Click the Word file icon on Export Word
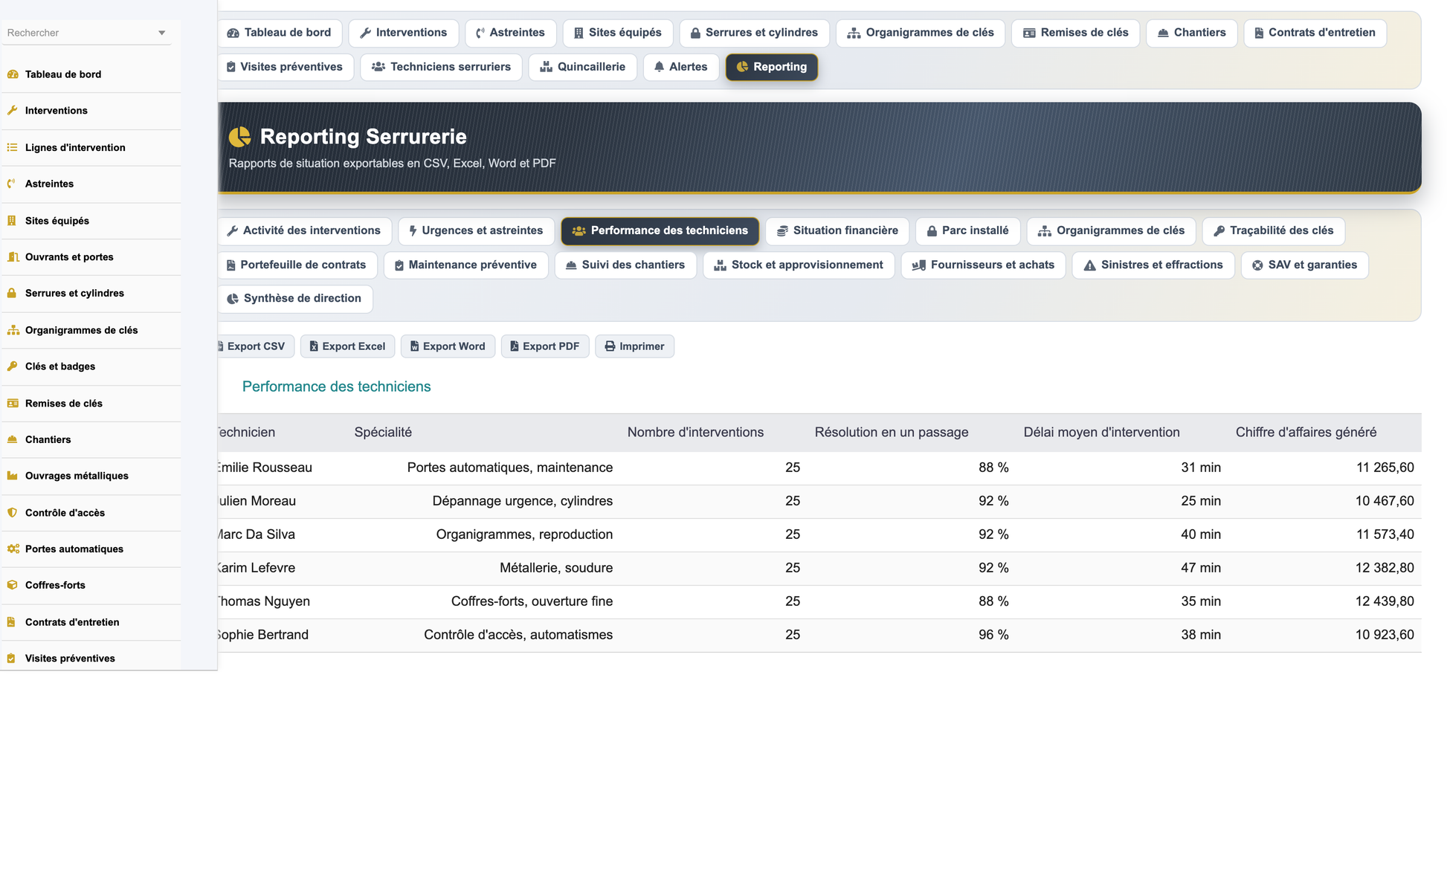 coord(414,346)
